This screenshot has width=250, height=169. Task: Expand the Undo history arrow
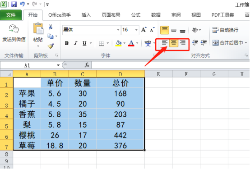point(28,5)
